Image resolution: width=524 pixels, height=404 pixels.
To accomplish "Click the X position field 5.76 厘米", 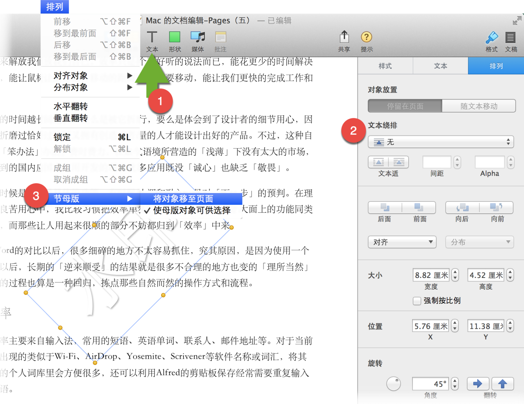I will 431,326.
